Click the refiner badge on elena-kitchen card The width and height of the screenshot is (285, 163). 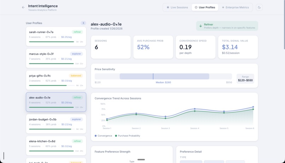pos(77,141)
